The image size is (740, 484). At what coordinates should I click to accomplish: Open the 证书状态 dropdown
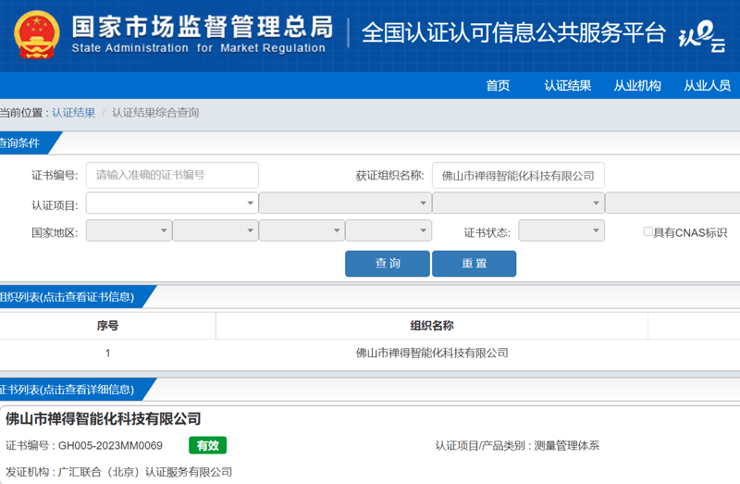click(x=561, y=230)
